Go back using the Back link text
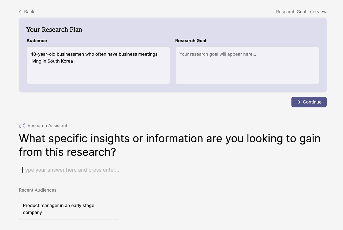Image resolution: width=343 pixels, height=230 pixels. tap(29, 12)
